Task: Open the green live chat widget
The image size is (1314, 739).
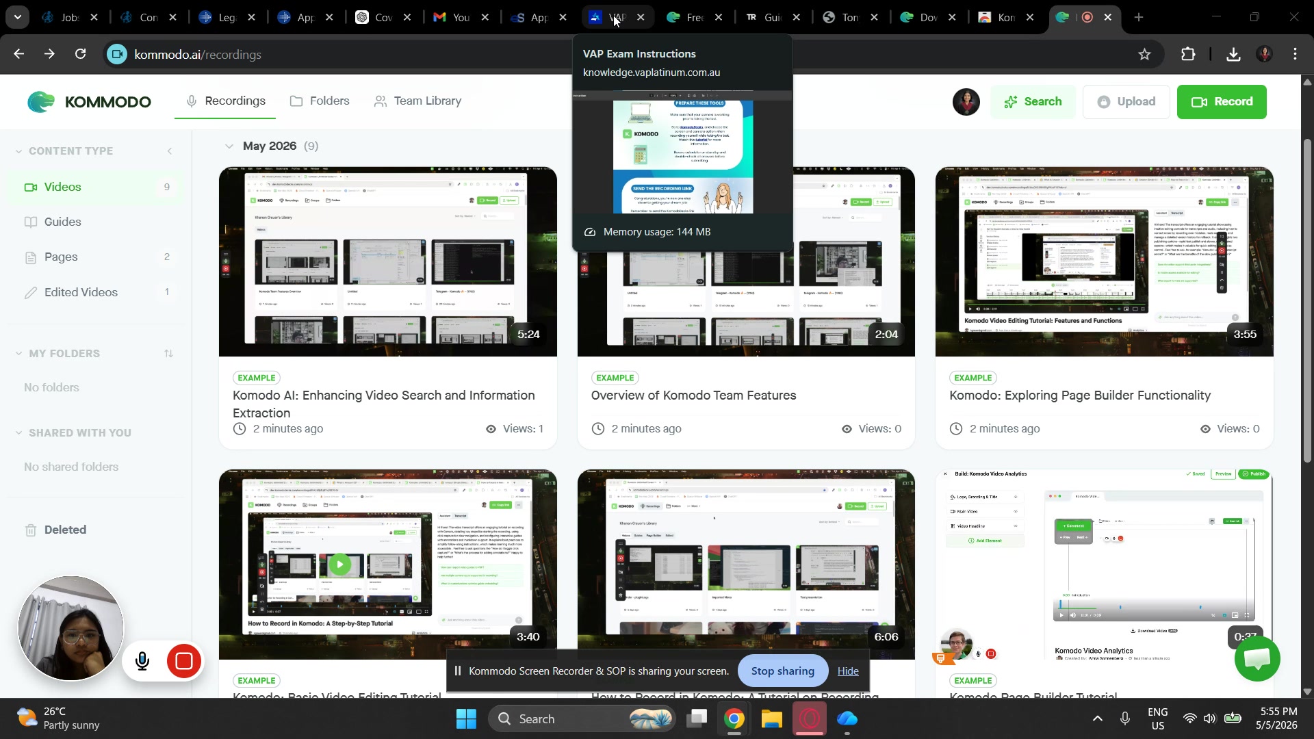Action: pyautogui.click(x=1257, y=658)
